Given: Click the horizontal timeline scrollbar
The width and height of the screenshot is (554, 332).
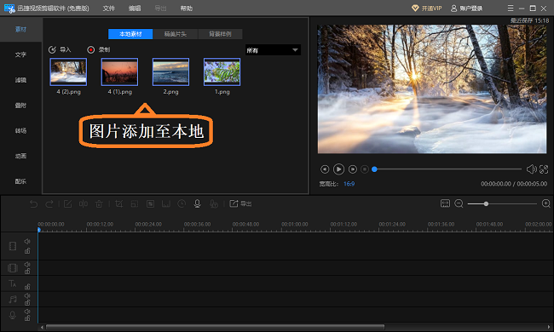Looking at the screenshot, I should point(215,327).
